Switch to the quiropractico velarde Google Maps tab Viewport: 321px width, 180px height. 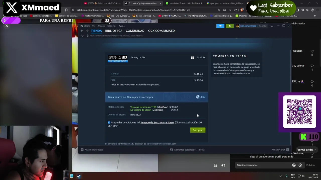[224, 3]
